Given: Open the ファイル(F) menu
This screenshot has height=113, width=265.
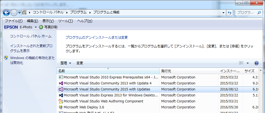Looking at the screenshot, I should [x=14, y=21].
